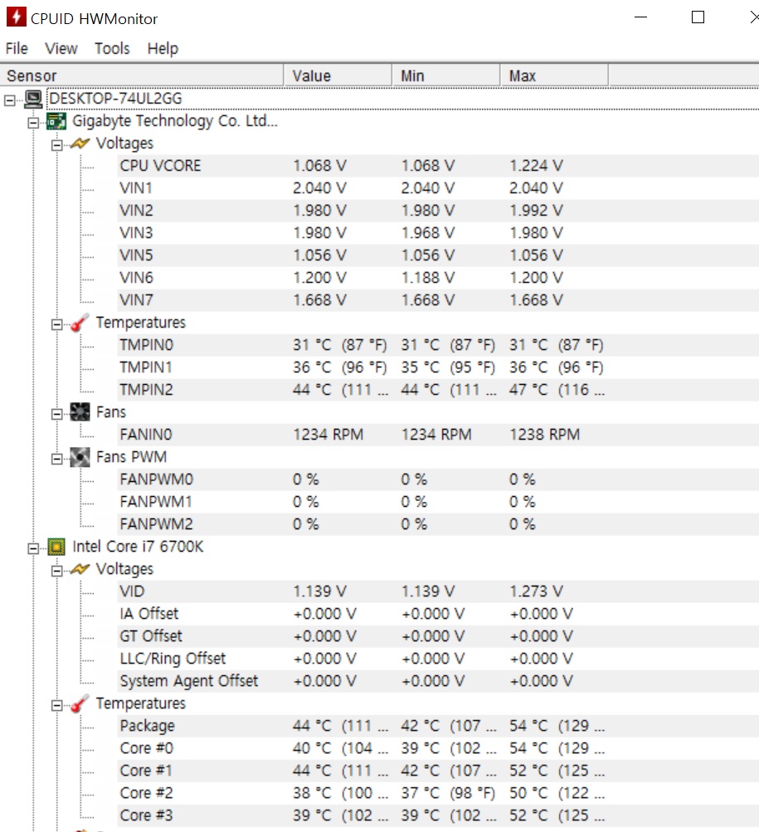Collapse the Gigabyte Technology node
This screenshot has width=759, height=832.
pos(33,123)
